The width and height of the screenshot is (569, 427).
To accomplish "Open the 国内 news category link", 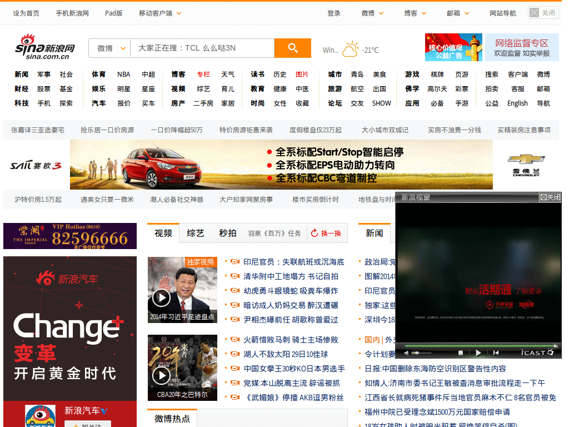I will [x=372, y=340].
